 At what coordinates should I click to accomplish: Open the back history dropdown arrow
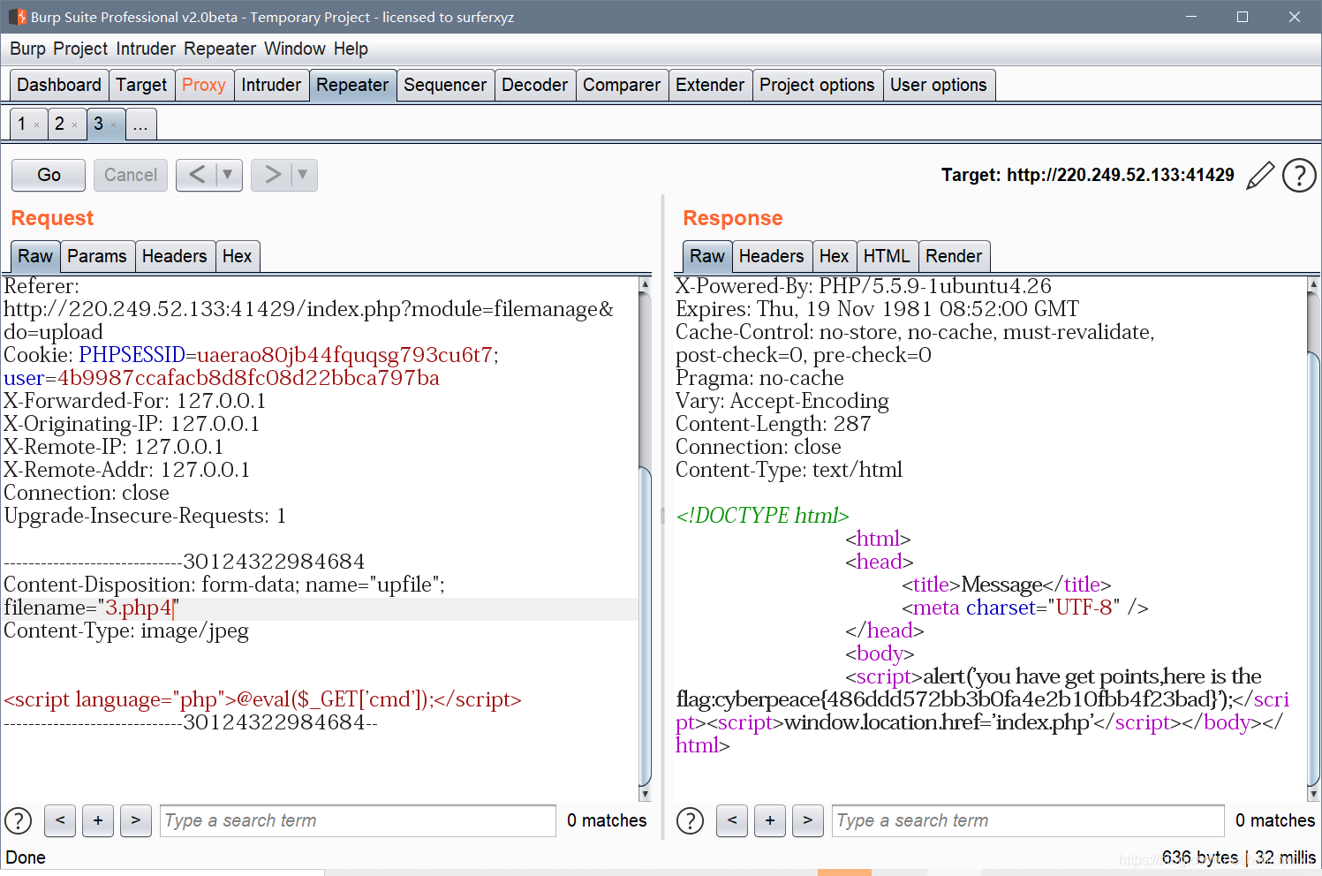pyautogui.click(x=228, y=175)
